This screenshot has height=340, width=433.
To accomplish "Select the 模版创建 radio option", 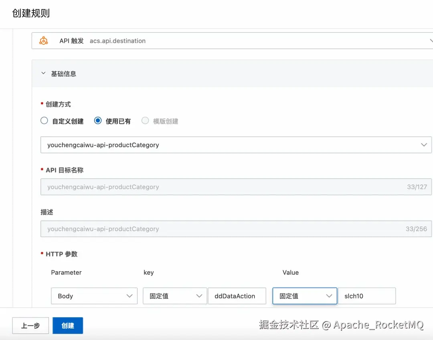I will [x=145, y=121].
